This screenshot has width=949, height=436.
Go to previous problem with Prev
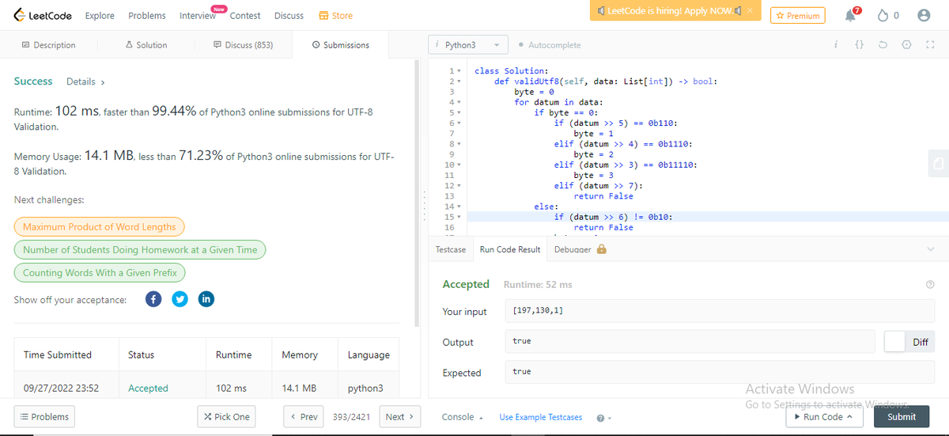click(304, 417)
